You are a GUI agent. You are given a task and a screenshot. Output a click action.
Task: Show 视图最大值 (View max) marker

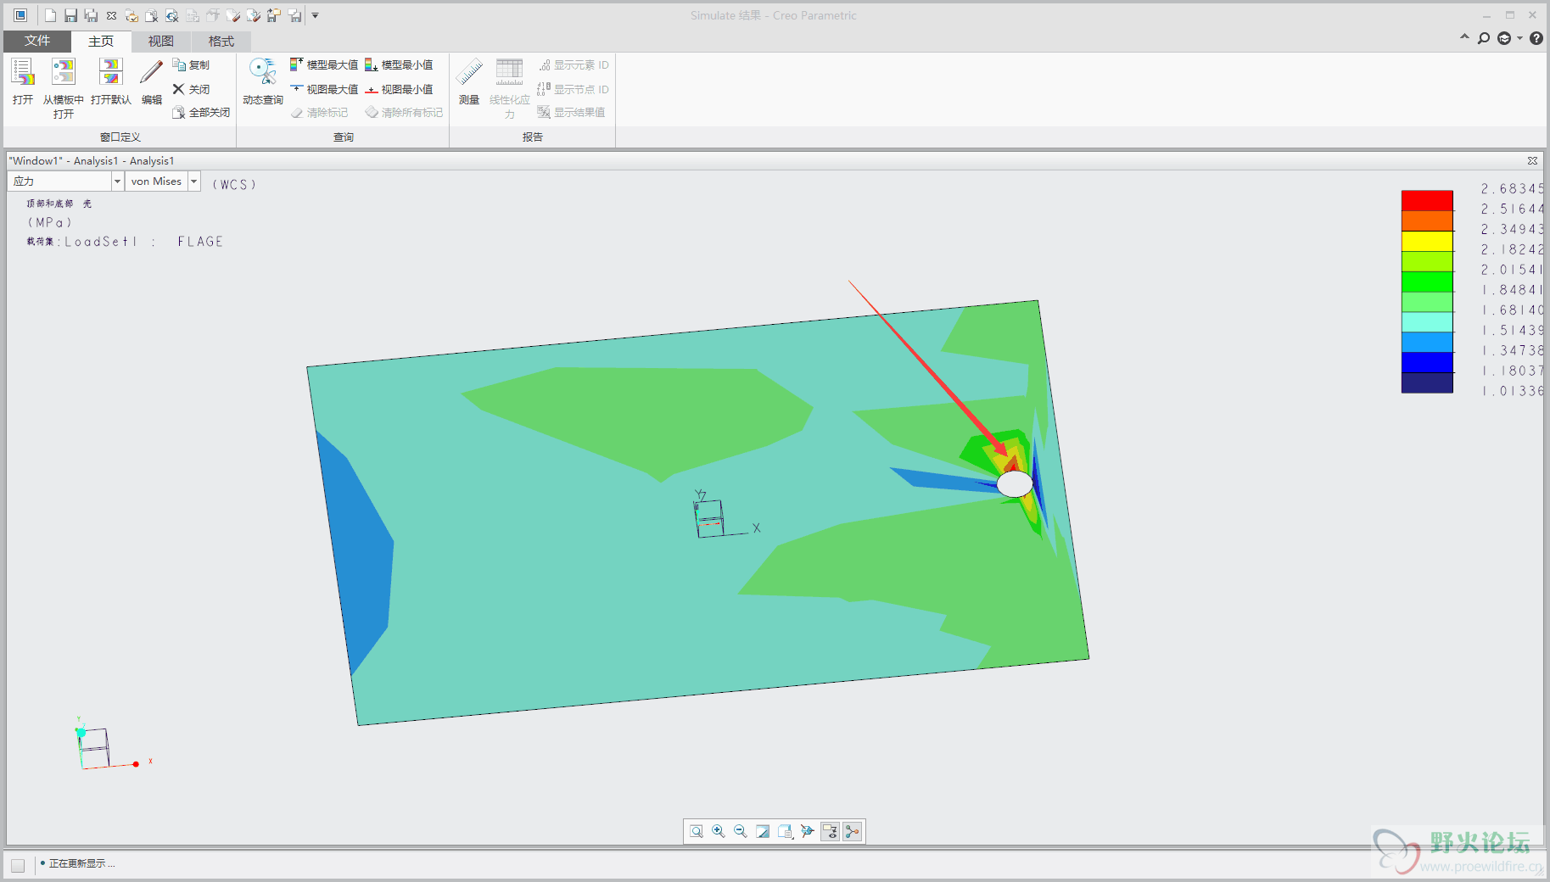pos(324,89)
